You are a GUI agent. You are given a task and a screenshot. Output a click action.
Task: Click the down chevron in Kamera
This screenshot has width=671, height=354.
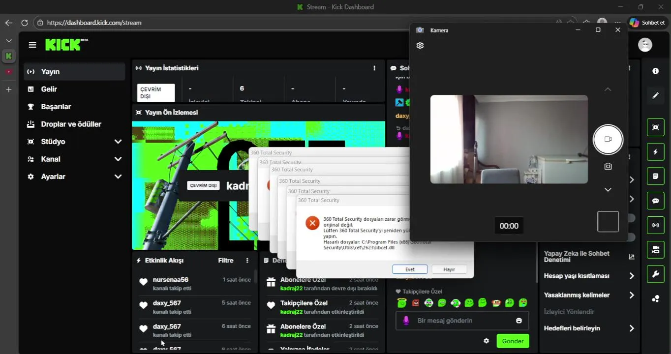[608, 190]
